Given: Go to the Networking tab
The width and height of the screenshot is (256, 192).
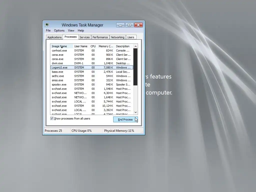Looking at the screenshot, I should (x=117, y=37).
